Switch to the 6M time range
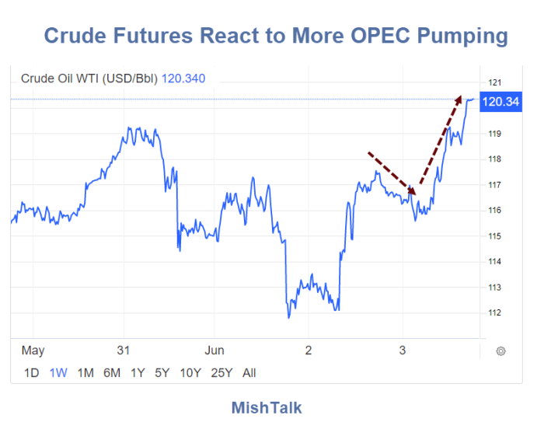This screenshot has width=544, height=429. click(x=112, y=373)
